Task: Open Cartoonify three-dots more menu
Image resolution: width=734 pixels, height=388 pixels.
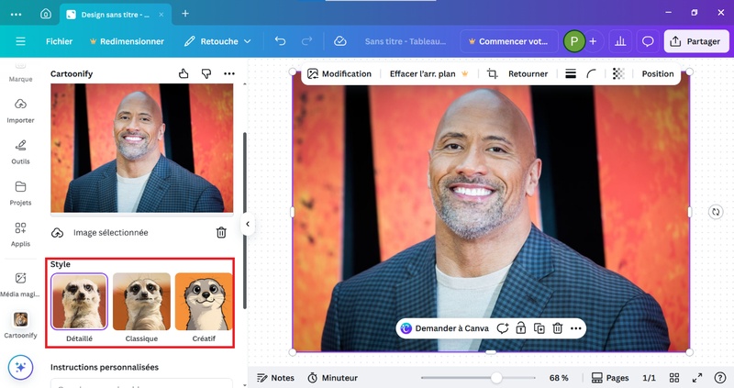Action: 228,73
